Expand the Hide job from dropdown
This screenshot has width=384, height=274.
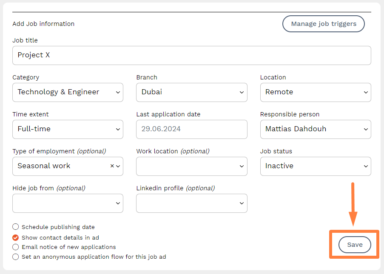(x=68, y=203)
